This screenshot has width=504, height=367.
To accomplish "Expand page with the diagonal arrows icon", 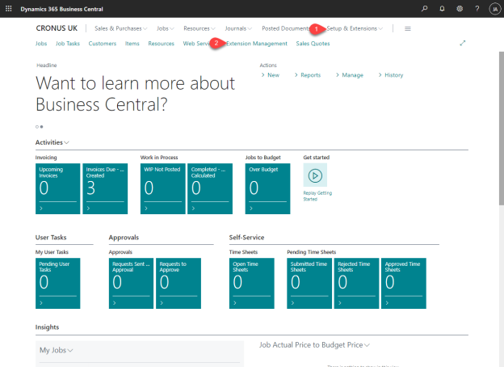I will (x=463, y=43).
